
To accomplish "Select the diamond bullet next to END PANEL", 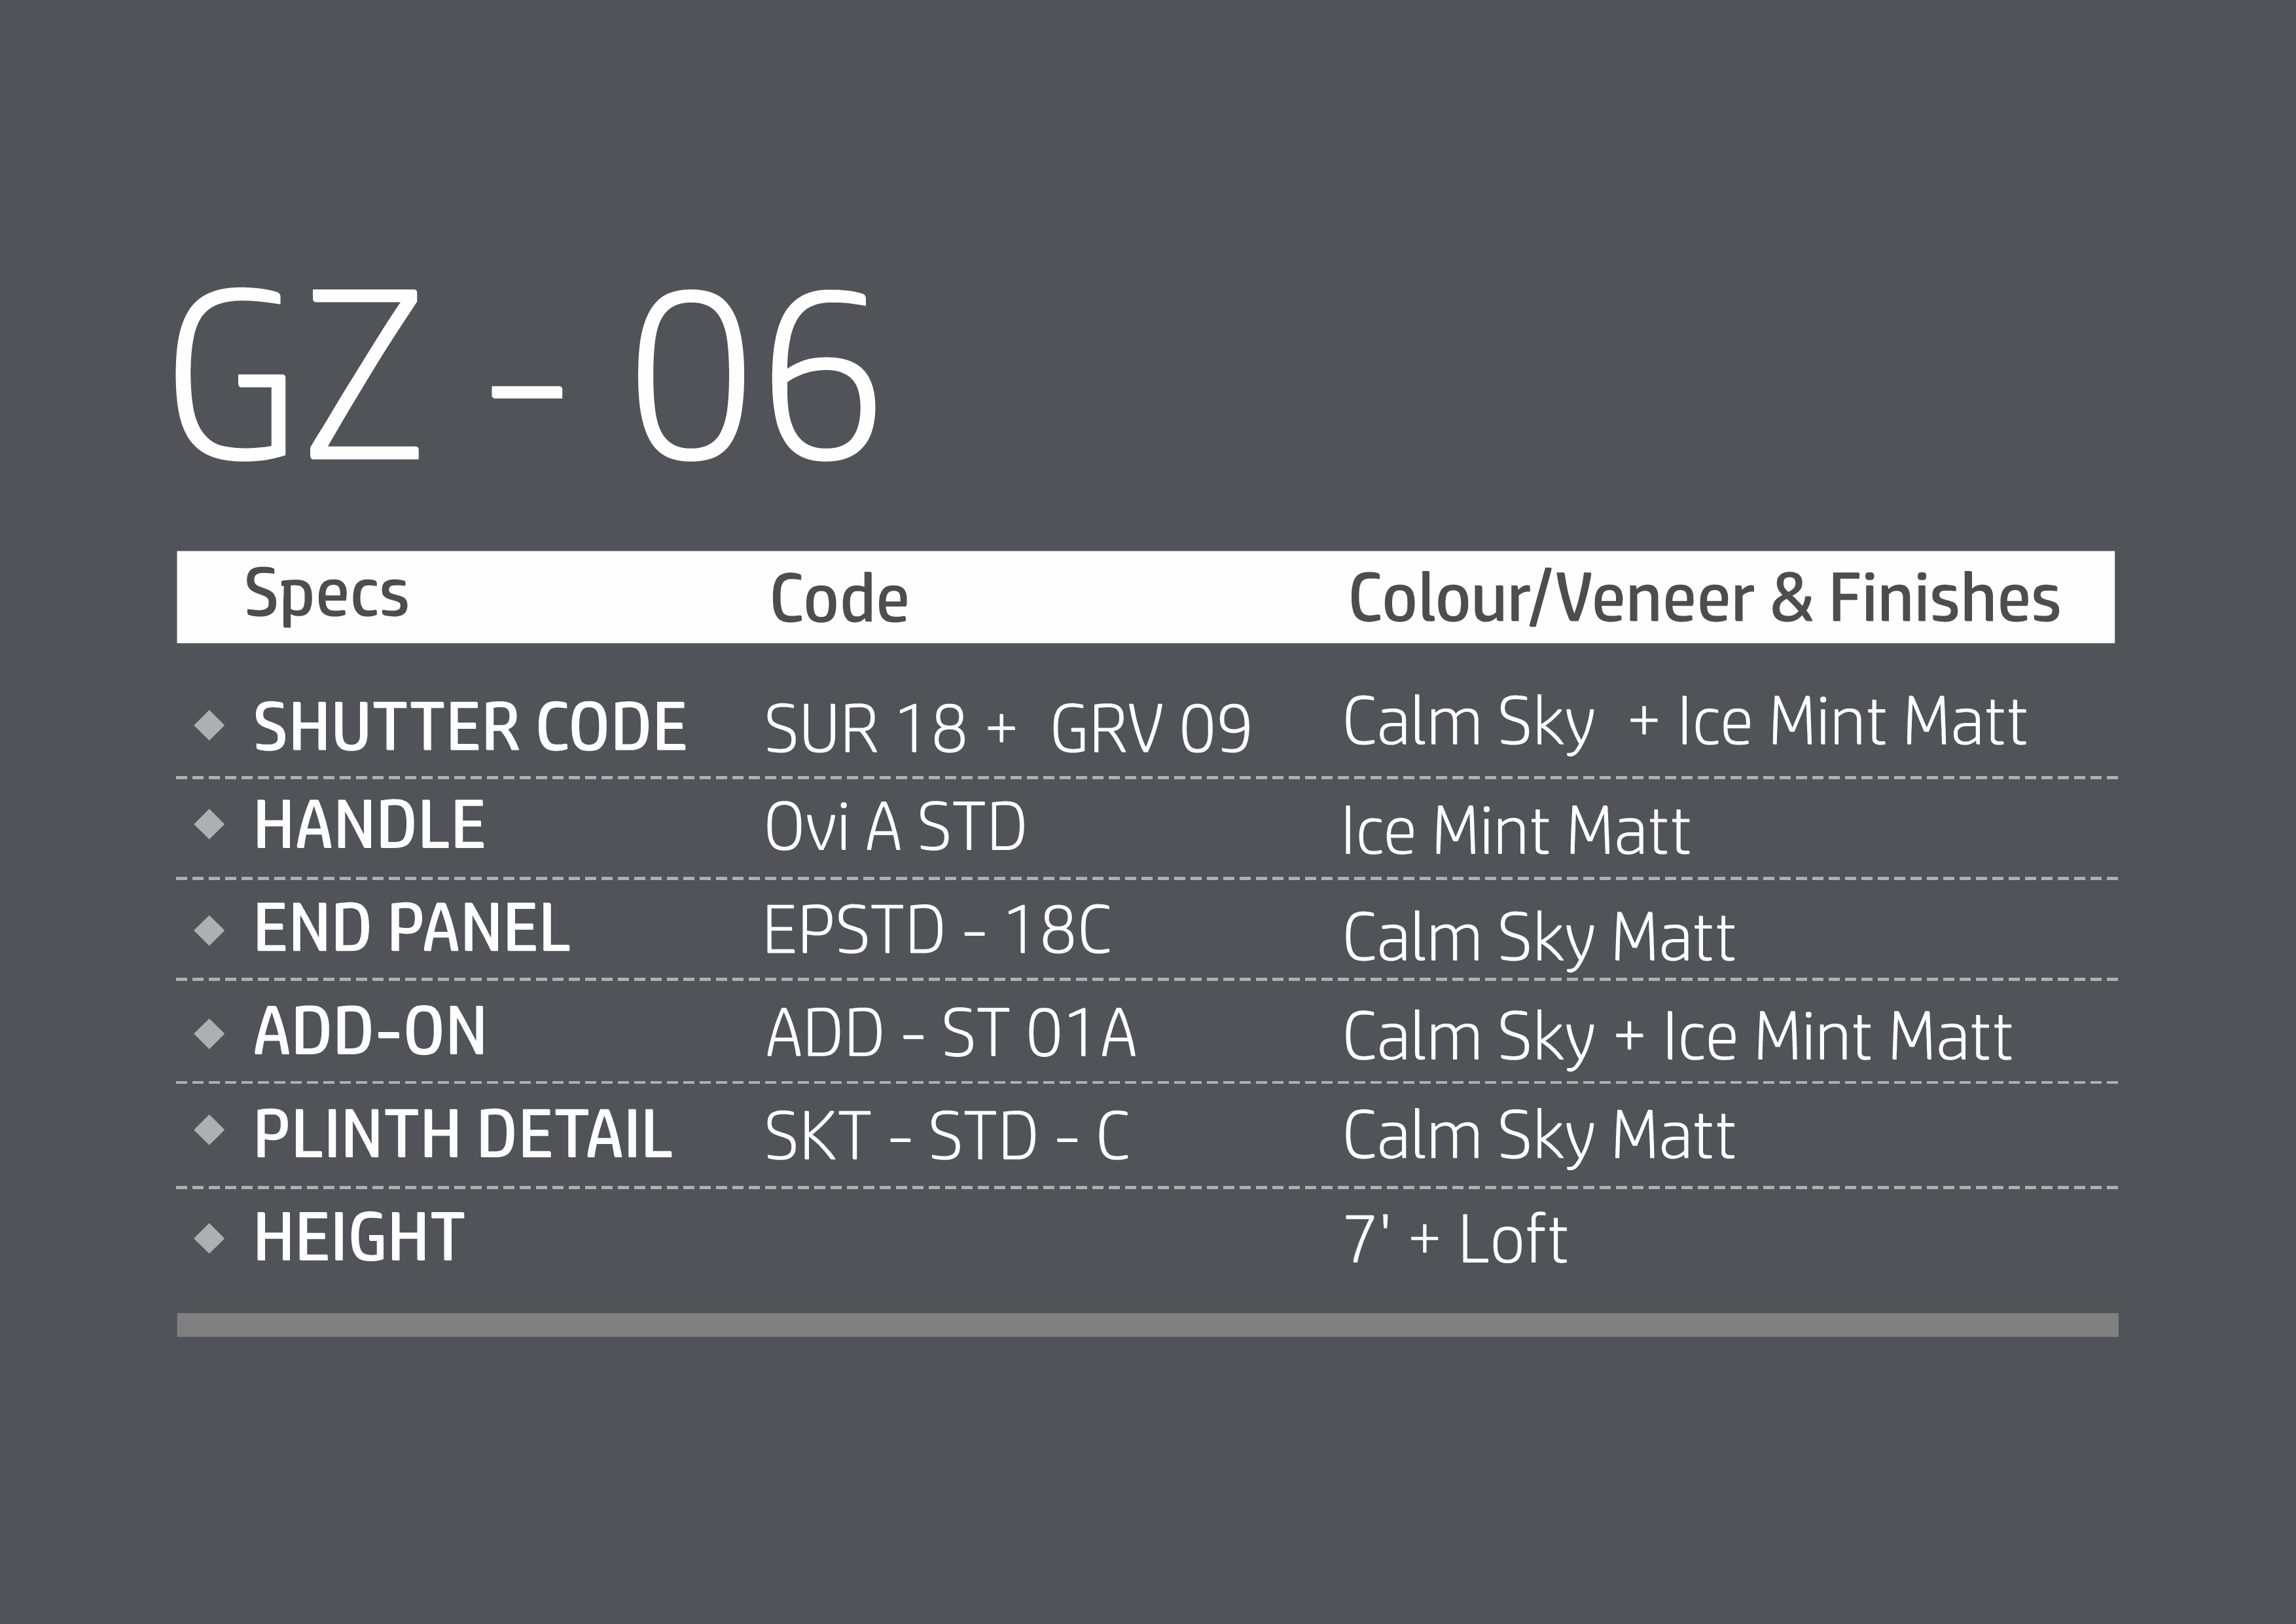I will point(209,931).
